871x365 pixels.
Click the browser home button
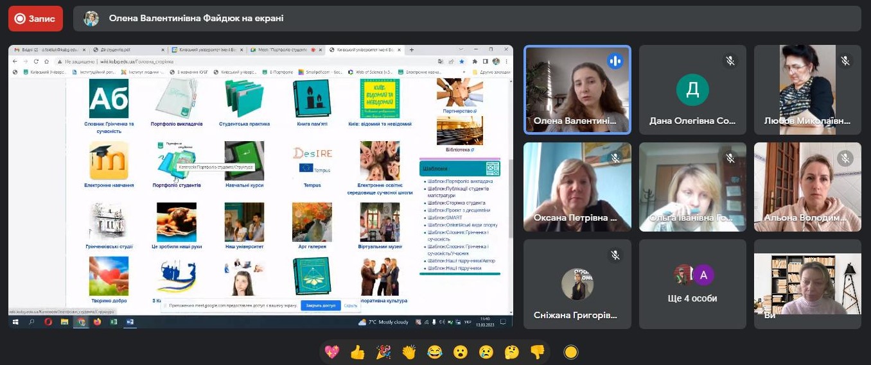(46, 62)
